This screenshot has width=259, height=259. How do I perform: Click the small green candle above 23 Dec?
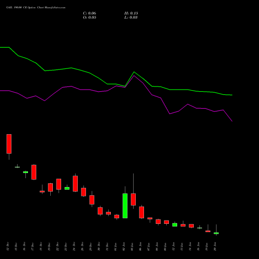[x=67, y=188]
